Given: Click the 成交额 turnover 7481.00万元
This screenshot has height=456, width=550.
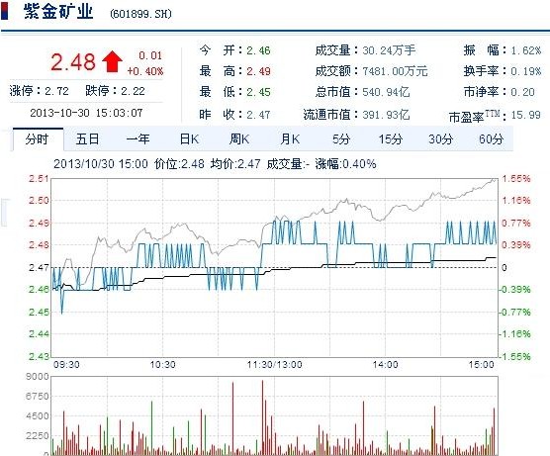Looking at the screenshot, I should [395, 71].
